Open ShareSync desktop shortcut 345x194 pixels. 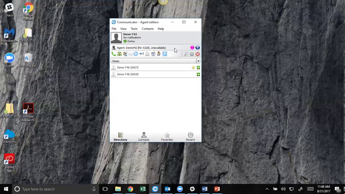point(9,136)
